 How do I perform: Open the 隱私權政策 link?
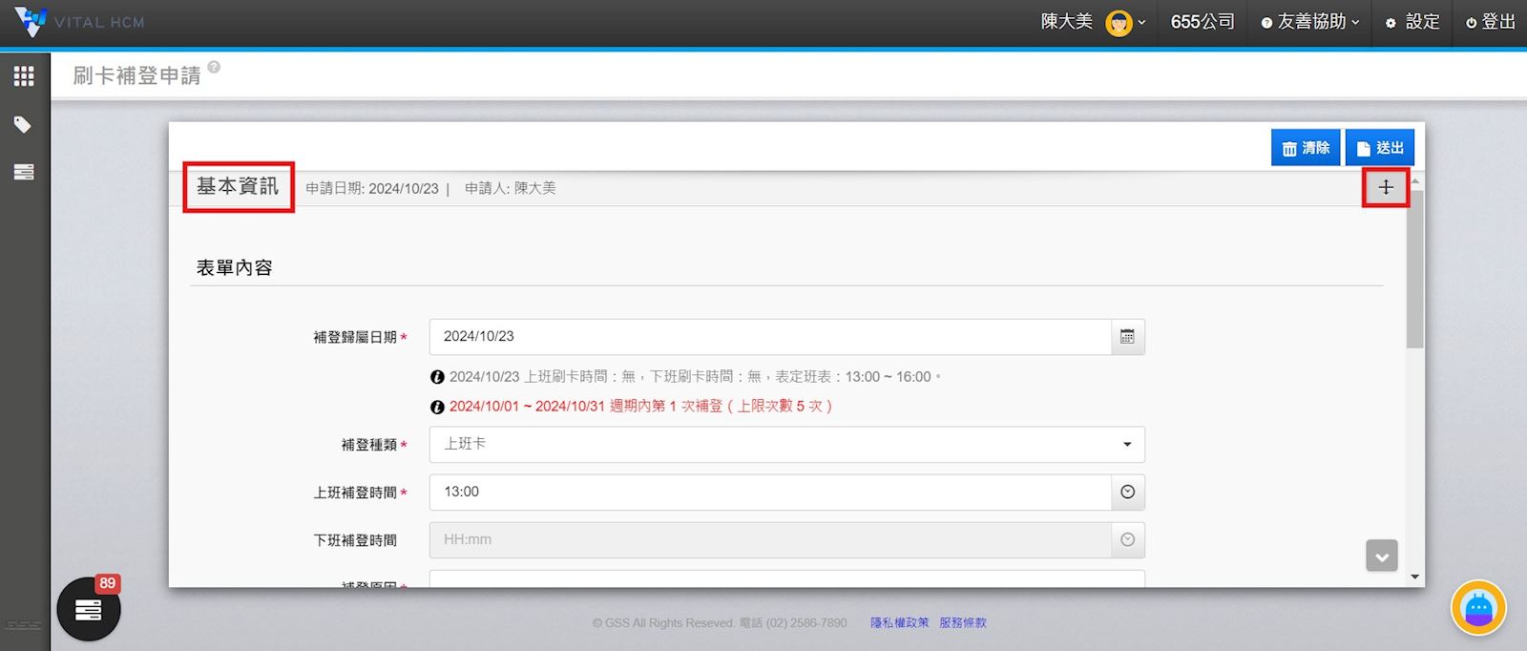pyautogui.click(x=899, y=623)
